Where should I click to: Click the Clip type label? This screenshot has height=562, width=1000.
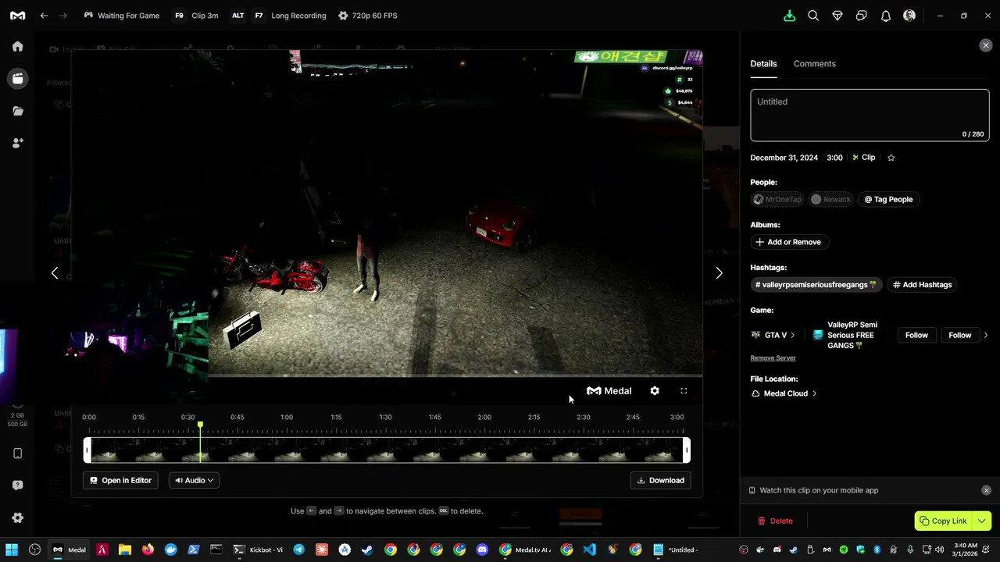(863, 158)
